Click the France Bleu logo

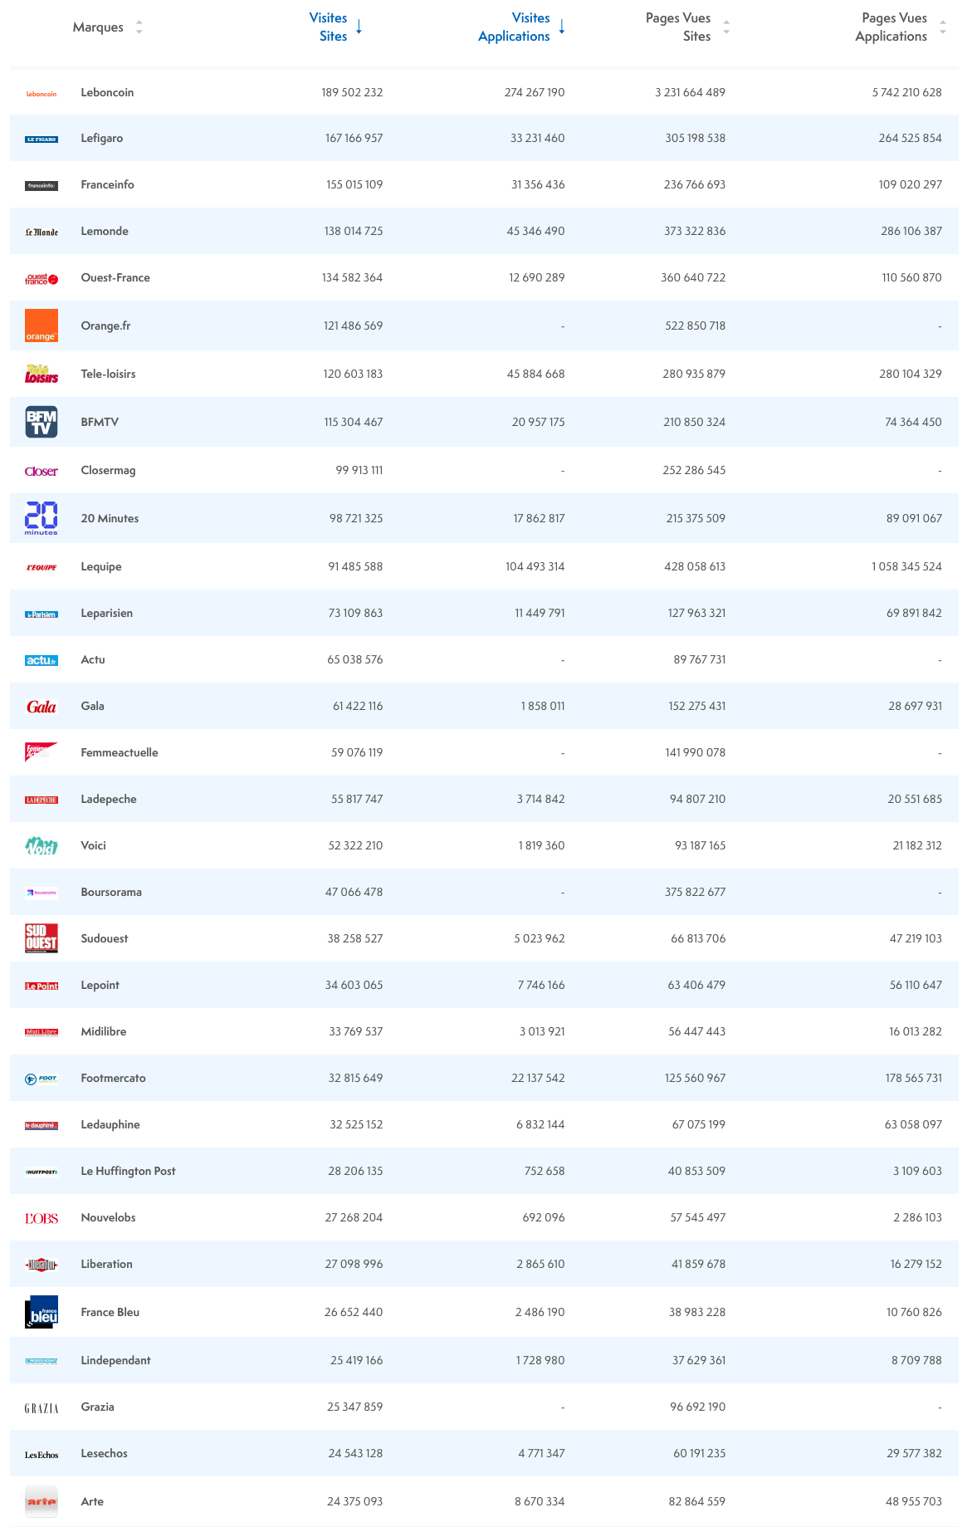pos(42,1312)
